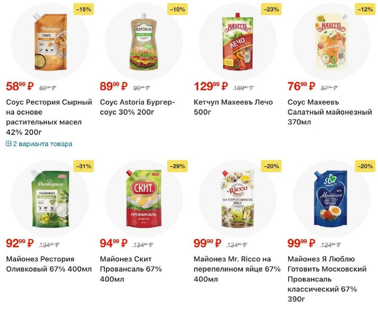The height and width of the screenshot is (309, 378).
Task: Open the Ресторія Оливковый mayonnaise image
Action: click(50, 198)
